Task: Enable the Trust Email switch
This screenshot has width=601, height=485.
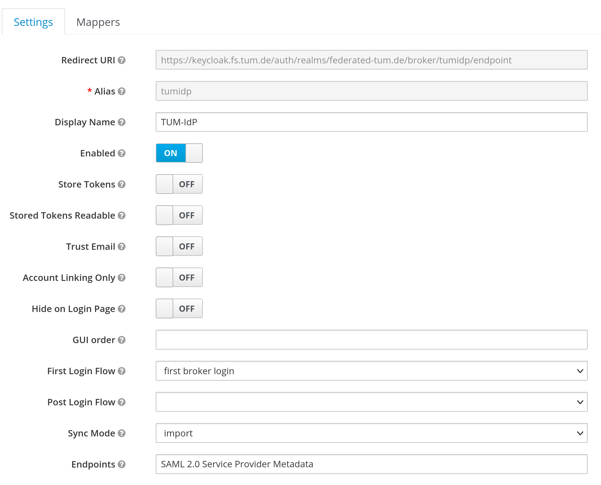Action: click(179, 247)
